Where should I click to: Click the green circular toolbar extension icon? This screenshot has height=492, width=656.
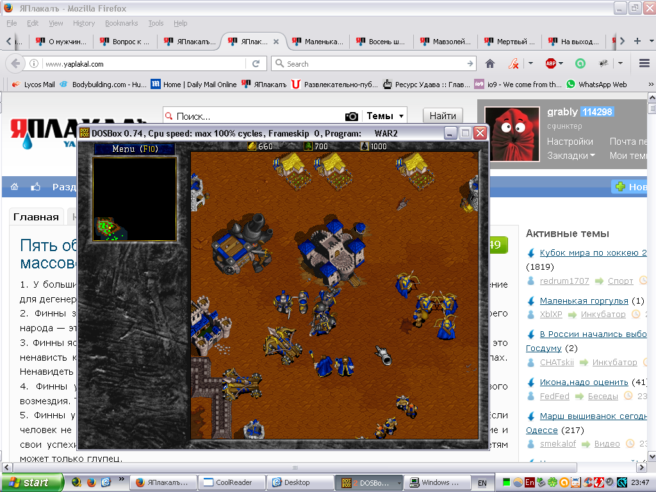tap(580, 63)
